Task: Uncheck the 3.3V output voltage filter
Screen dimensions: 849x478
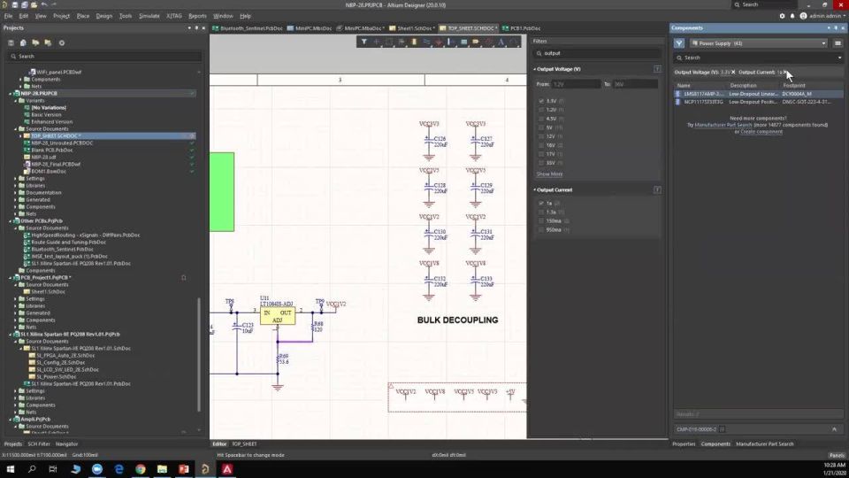Action: 541,101
